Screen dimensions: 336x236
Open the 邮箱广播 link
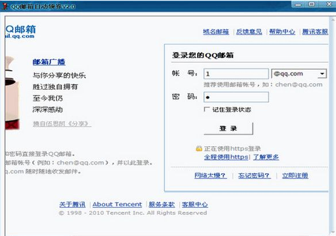pyautogui.click(x=49, y=62)
